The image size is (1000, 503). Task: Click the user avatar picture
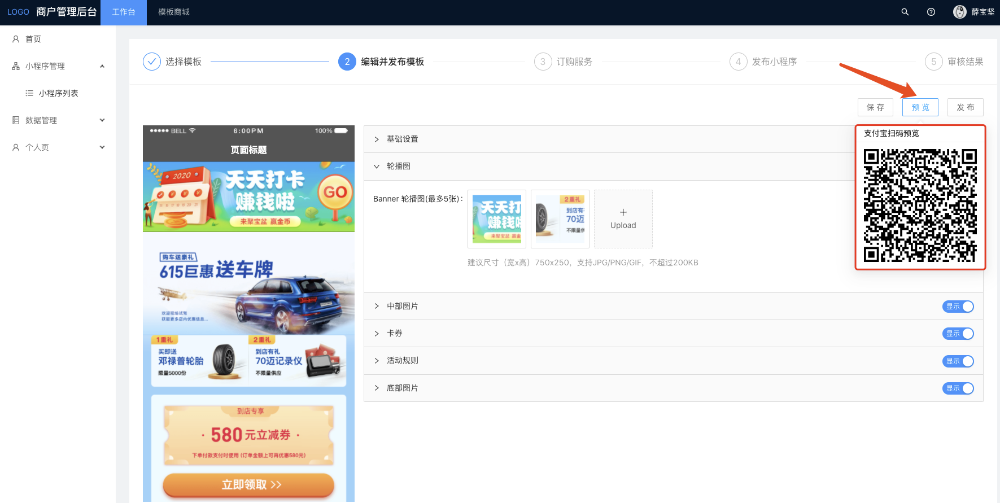(x=960, y=12)
